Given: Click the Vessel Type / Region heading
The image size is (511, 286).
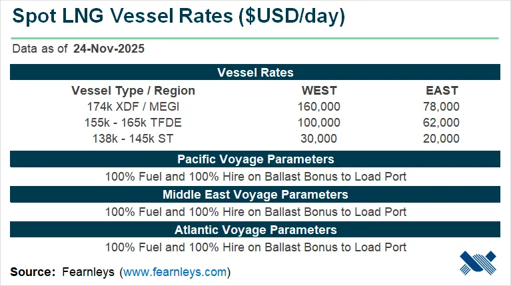Looking at the screenshot, I should point(133,91).
